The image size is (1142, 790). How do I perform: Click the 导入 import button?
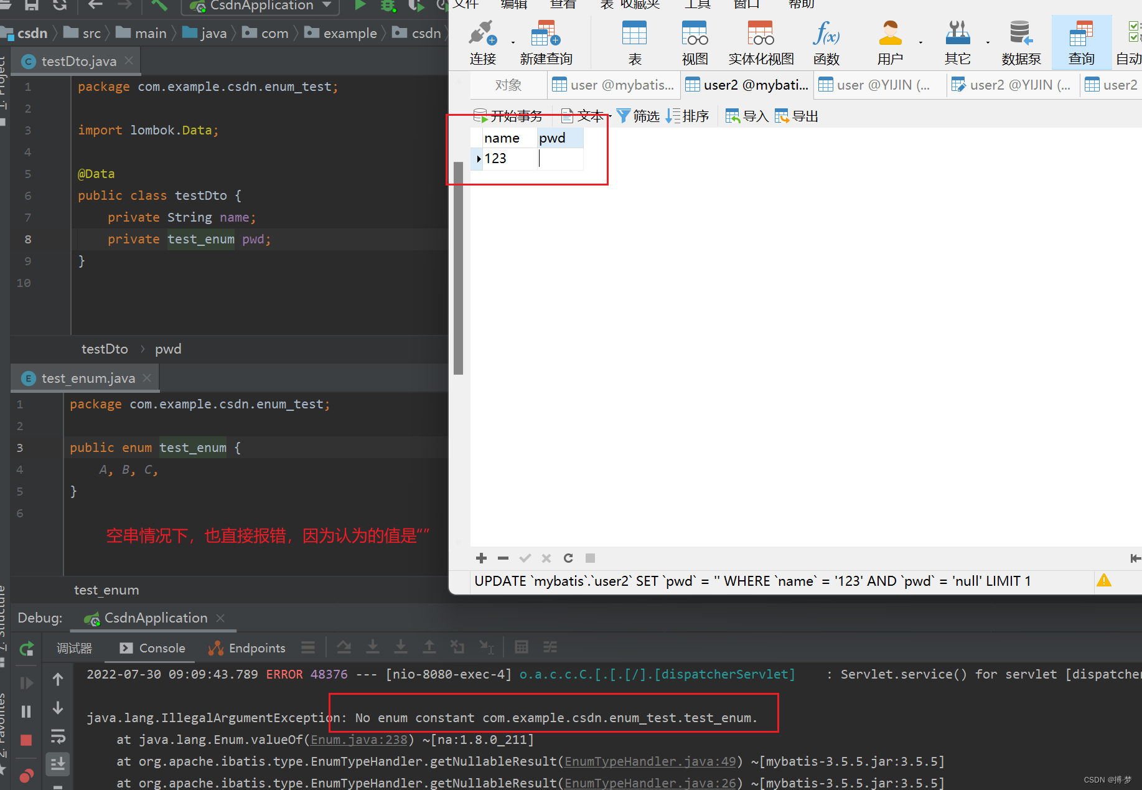[747, 116]
